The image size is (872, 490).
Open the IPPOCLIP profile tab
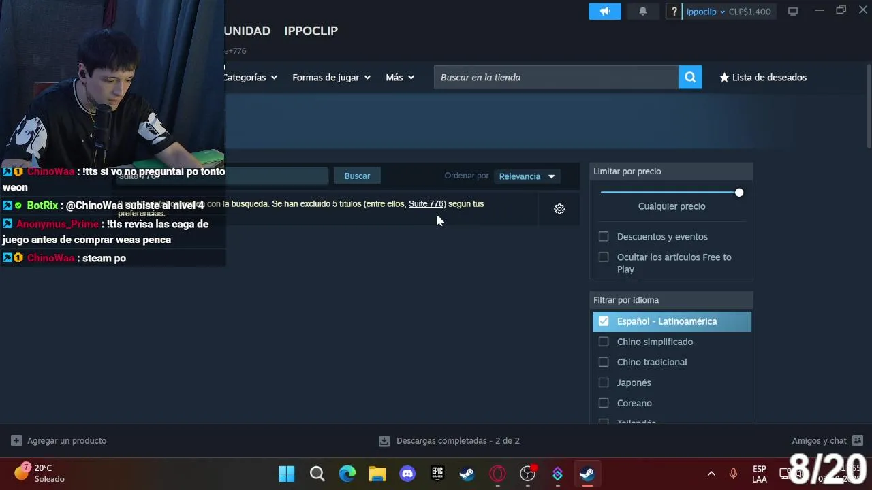tap(311, 31)
